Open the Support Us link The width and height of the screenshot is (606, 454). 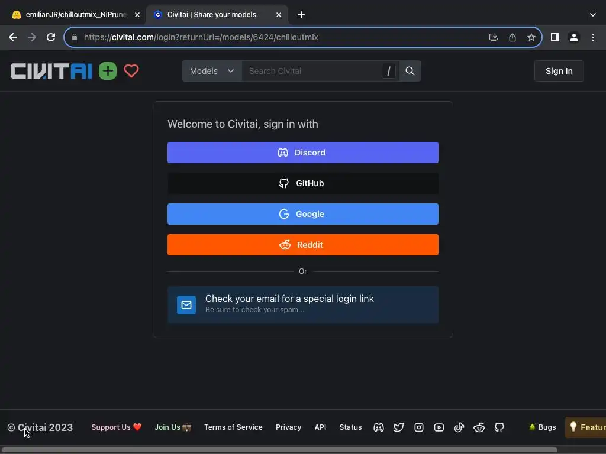click(117, 427)
